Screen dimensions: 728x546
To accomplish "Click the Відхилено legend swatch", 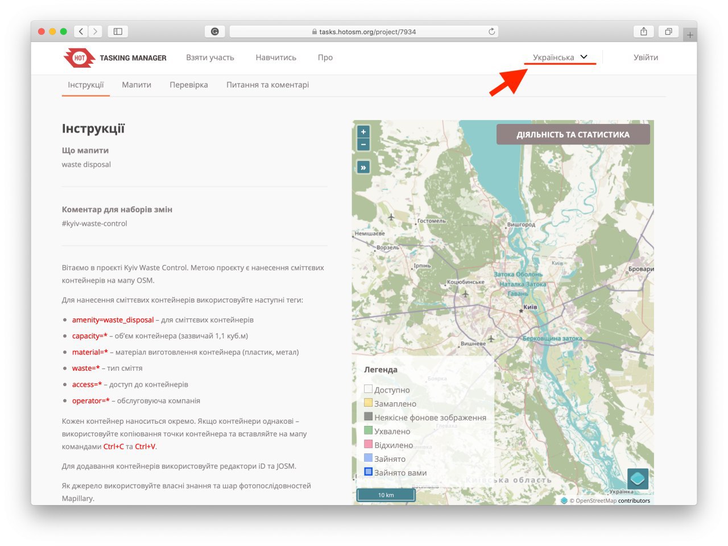I will coord(368,444).
